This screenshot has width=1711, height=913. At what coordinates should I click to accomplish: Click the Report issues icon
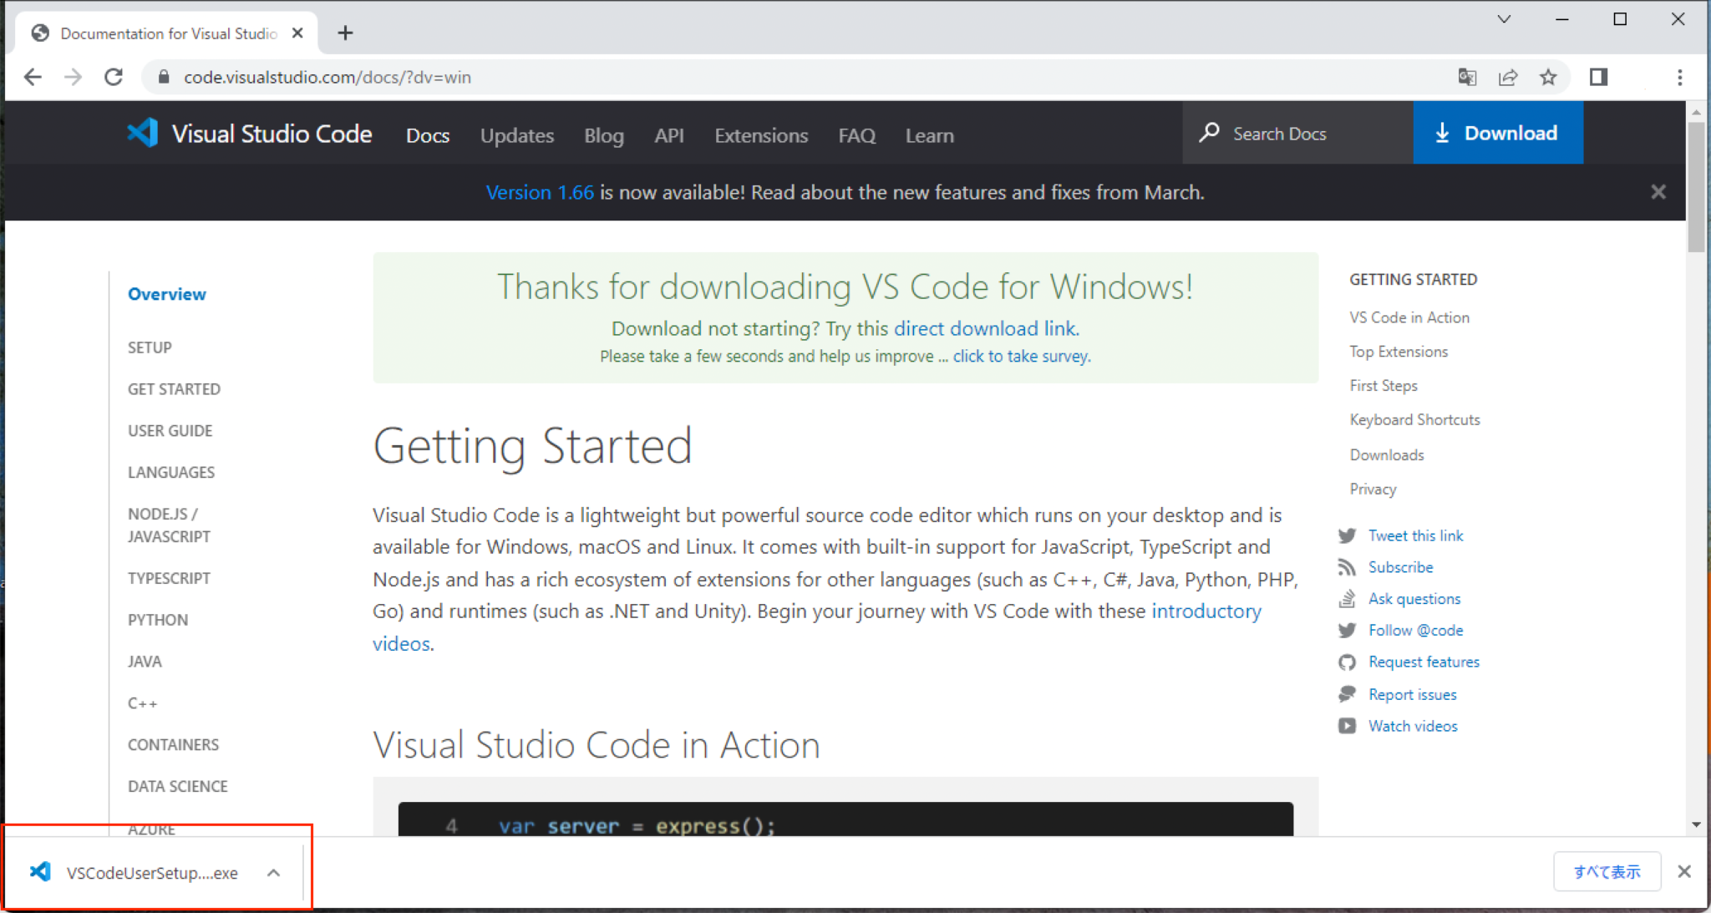tap(1348, 694)
